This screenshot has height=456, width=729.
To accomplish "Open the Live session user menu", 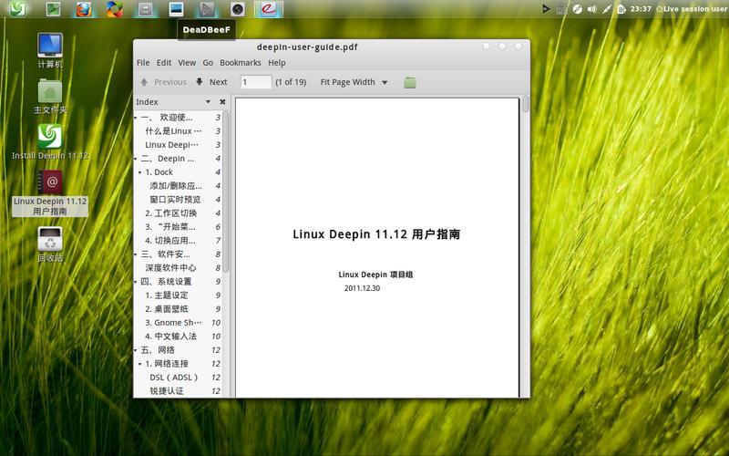I will (x=693, y=9).
